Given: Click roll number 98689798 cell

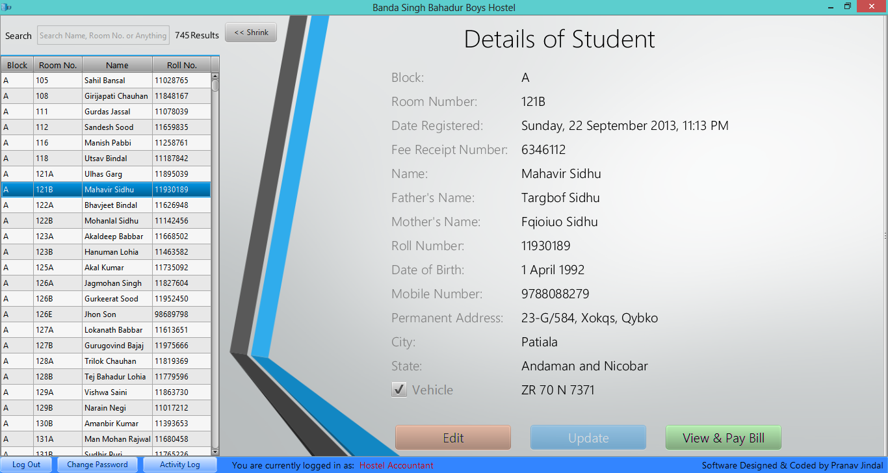Looking at the screenshot, I should coord(181,314).
